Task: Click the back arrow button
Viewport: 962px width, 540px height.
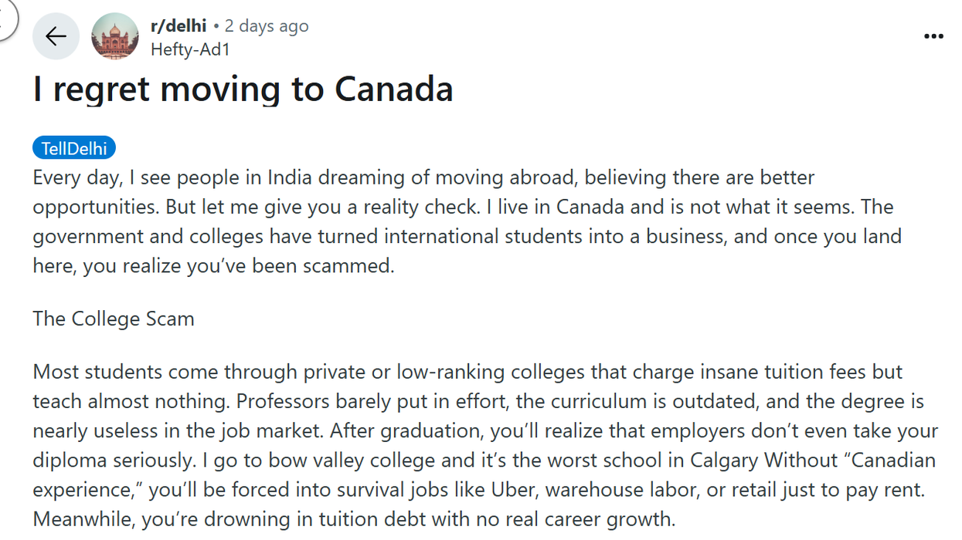Action: tap(56, 36)
